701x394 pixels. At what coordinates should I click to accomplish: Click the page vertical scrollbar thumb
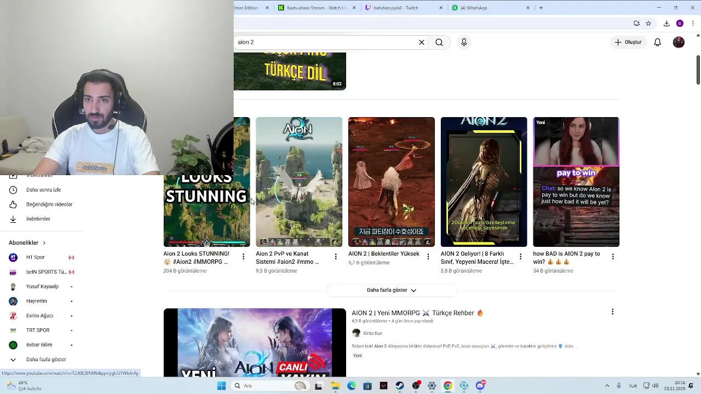click(698, 70)
